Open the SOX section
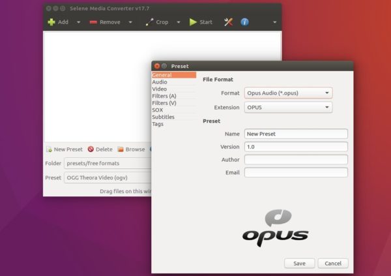The width and height of the screenshot is (391, 276). click(174, 110)
